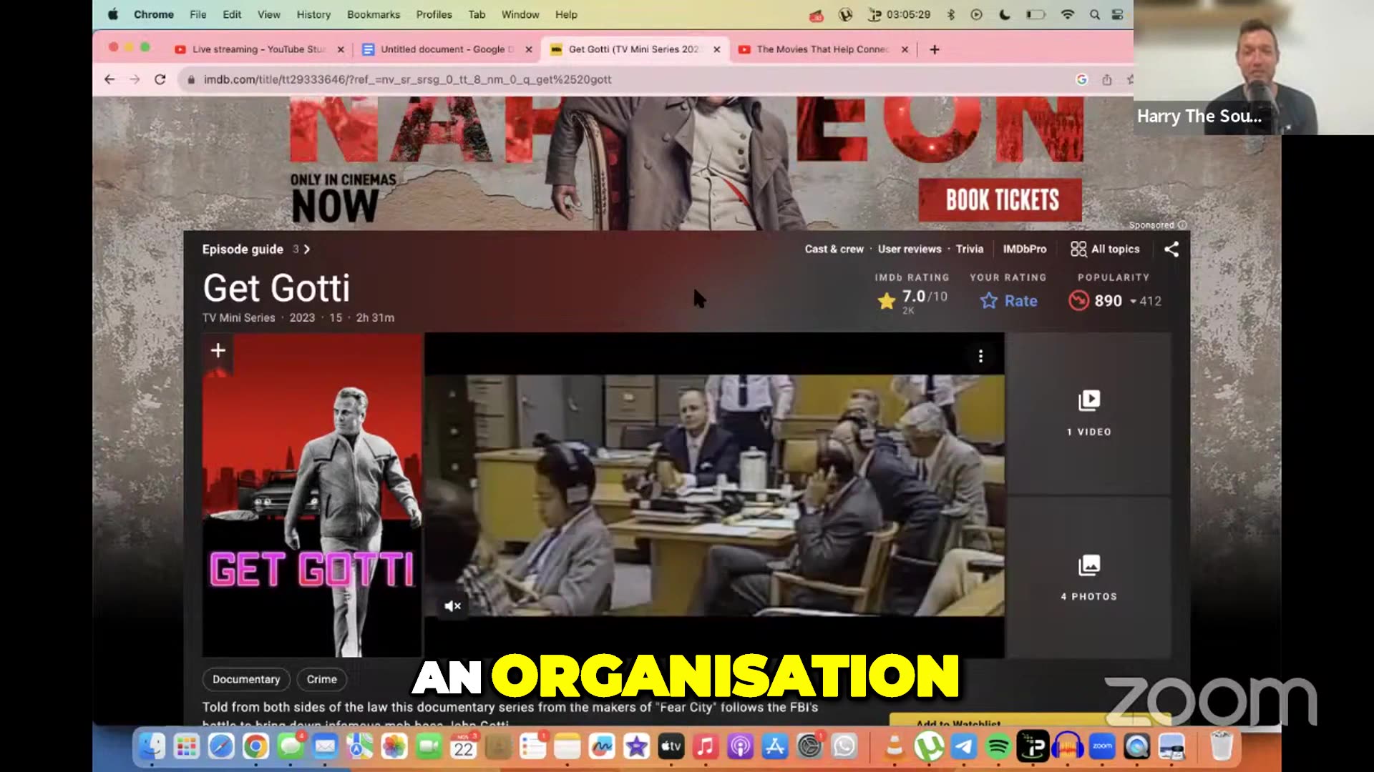
Task: Open the 1 Video gallery icon
Action: (1088, 401)
